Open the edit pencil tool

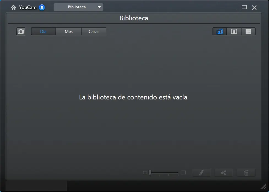click(201, 172)
